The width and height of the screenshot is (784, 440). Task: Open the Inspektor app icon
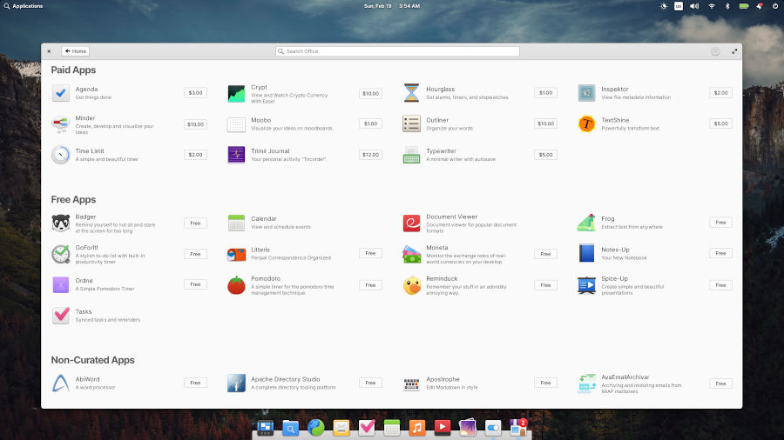pyautogui.click(x=586, y=93)
